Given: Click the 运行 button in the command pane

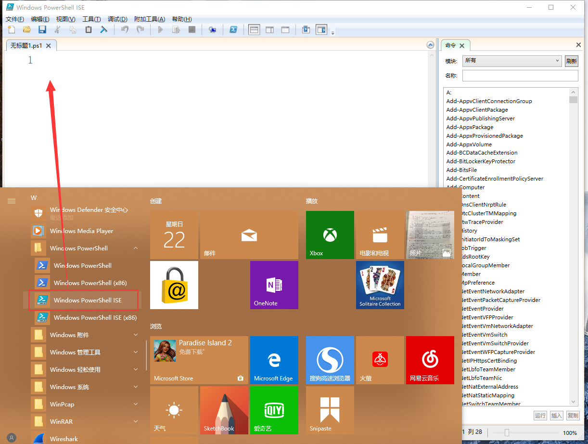Looking at the screenshot, I should (540, 416).
